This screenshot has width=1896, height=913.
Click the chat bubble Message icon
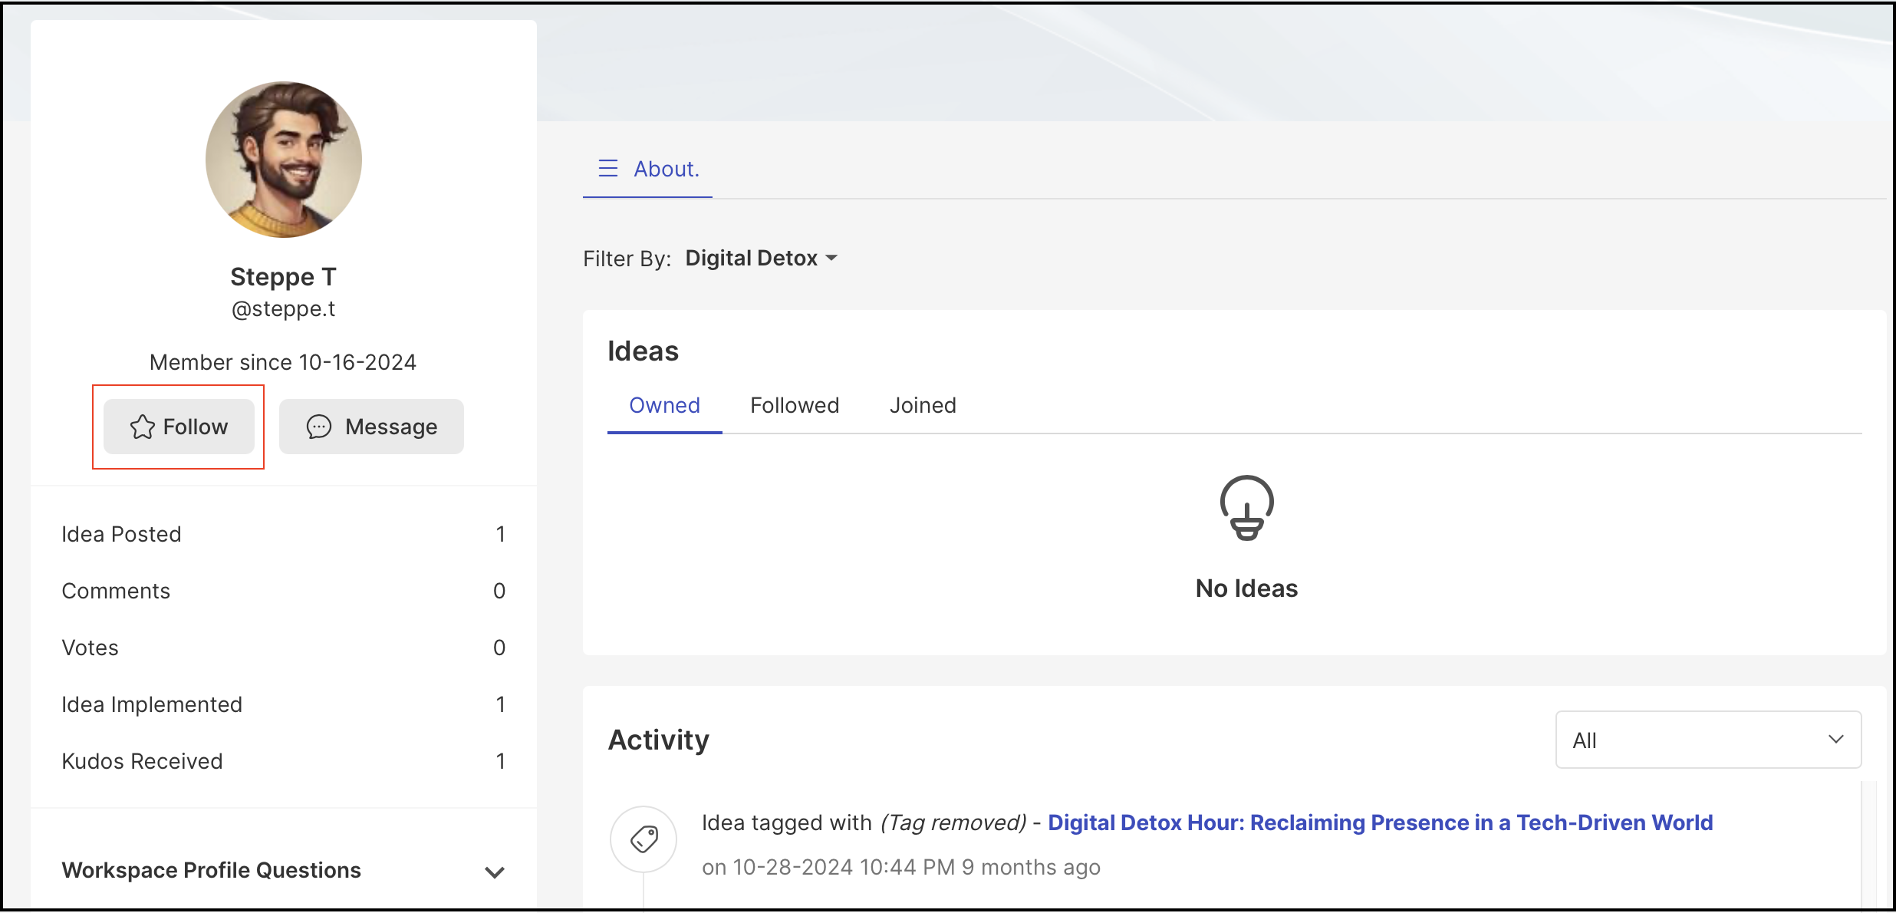click(319, 427)
